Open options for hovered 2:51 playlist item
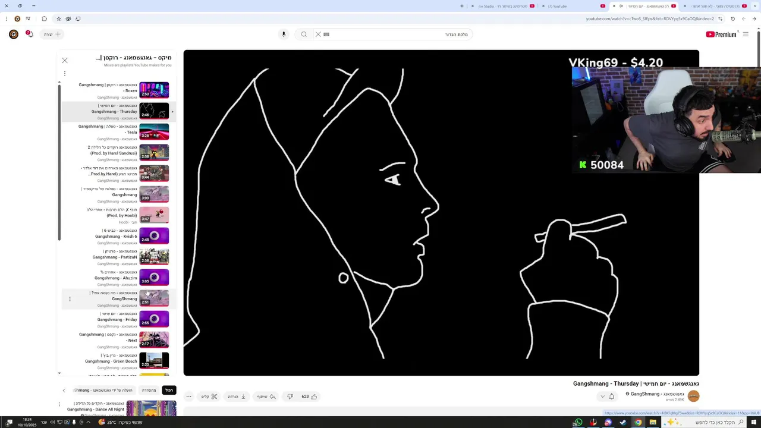 (x=70, y=299)
